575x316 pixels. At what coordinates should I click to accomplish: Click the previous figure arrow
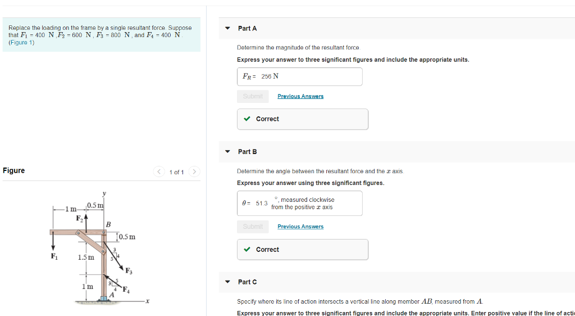(x=161, y=171)
